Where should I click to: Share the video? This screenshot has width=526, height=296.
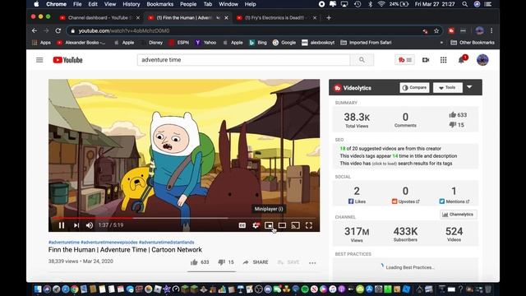tap(256, 262)
